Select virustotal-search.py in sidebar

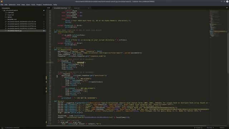[14, 31]
